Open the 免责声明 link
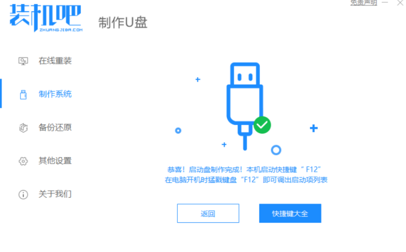This screenshot has height=252, width=406. coord(364,2)
